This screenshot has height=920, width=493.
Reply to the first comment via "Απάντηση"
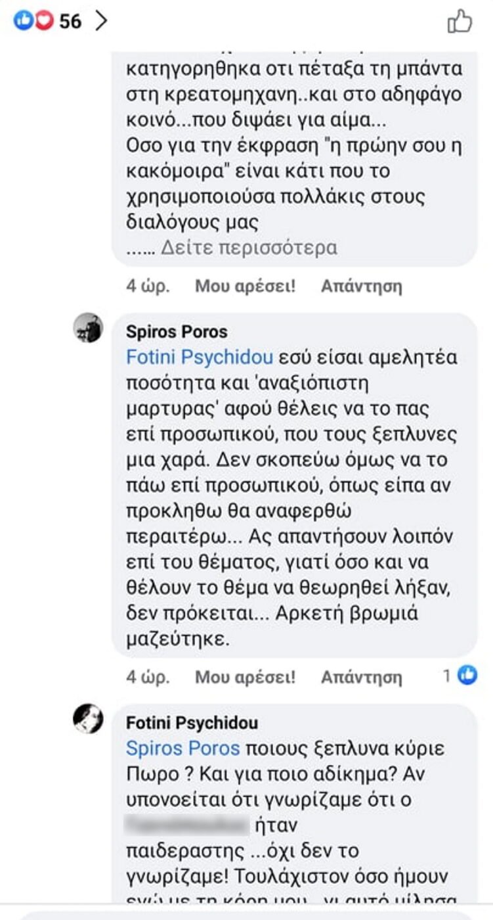(361, 286)
